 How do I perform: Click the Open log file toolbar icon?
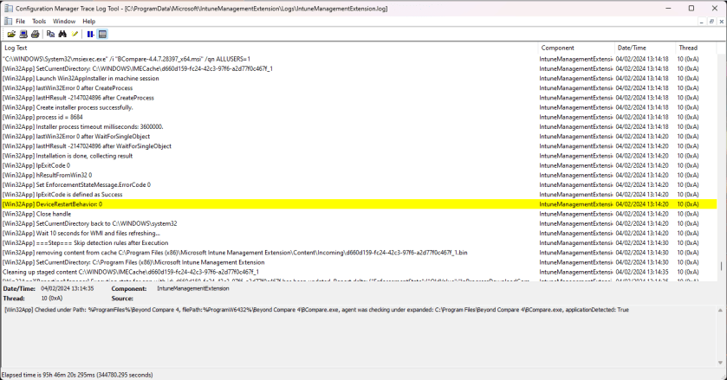pyautogui.click(x=11, y=35)
